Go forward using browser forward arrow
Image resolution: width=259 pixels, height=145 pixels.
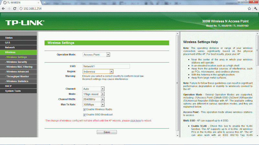click(9, 9)
